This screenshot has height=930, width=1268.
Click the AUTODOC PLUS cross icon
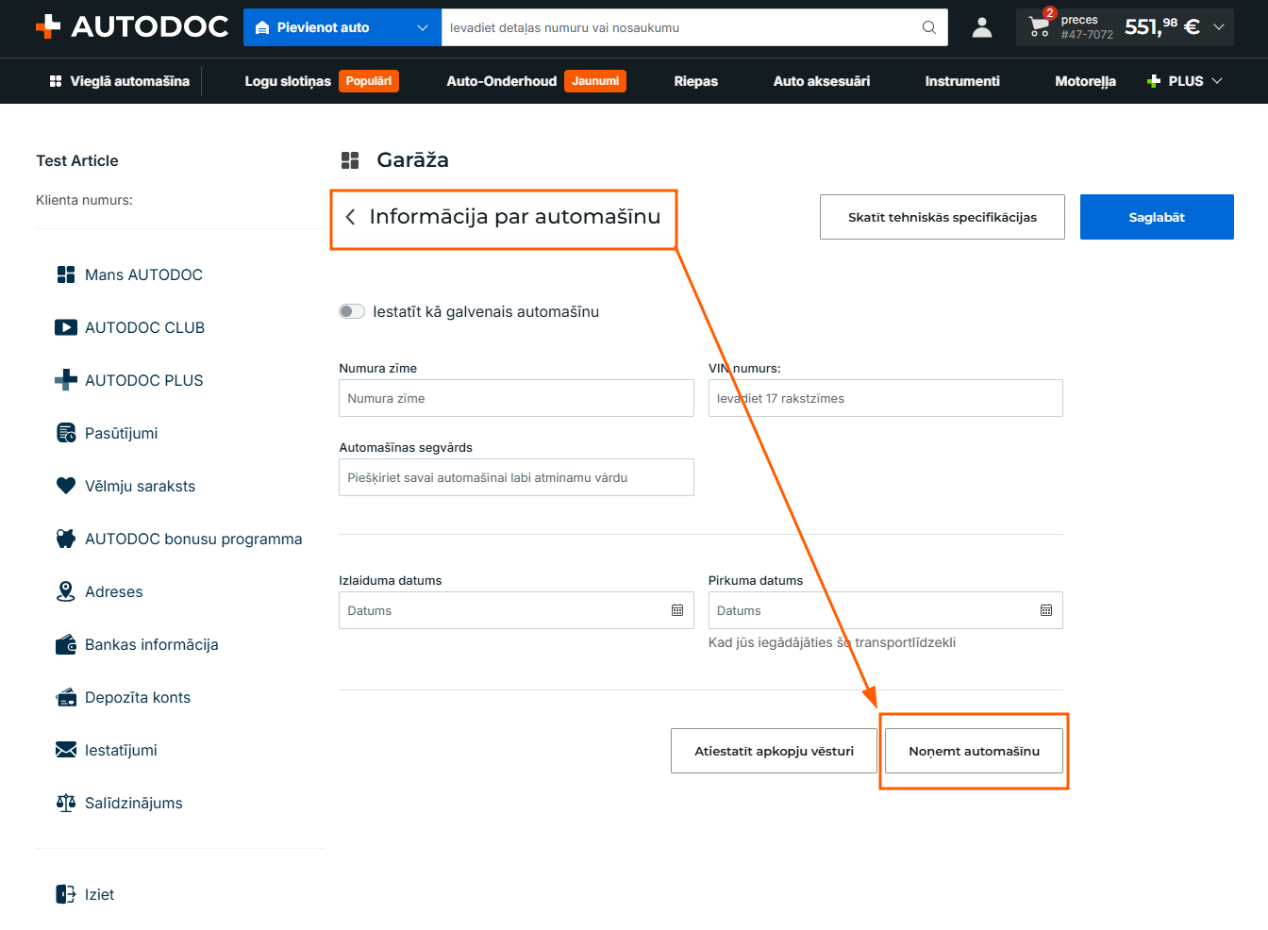pos(66,380)
